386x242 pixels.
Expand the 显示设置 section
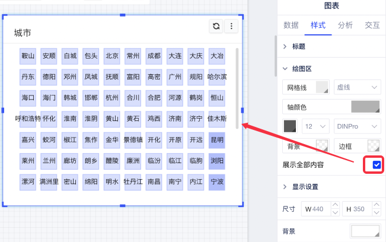(305, 187)
